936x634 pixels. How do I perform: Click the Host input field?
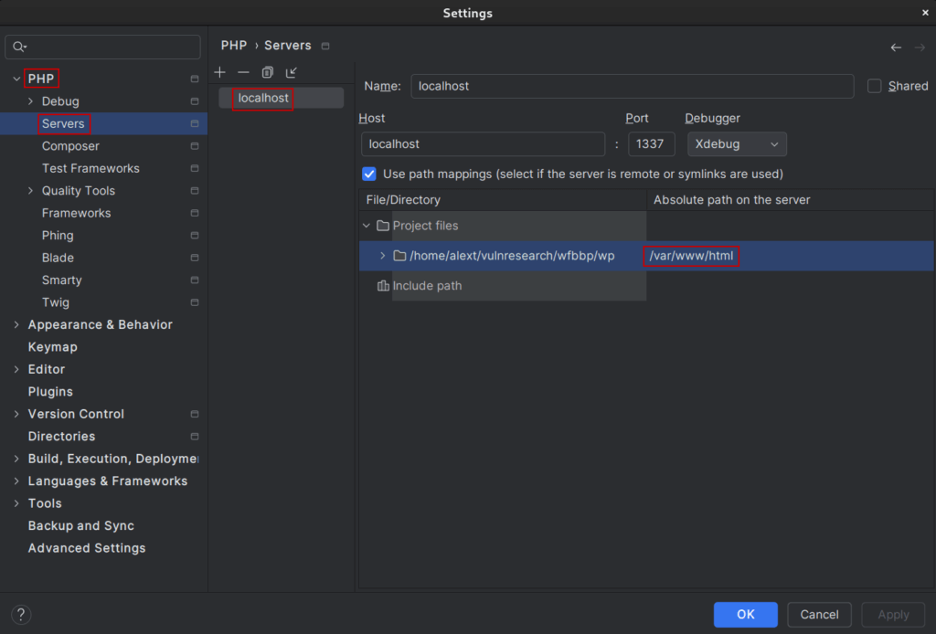(483, 144)
